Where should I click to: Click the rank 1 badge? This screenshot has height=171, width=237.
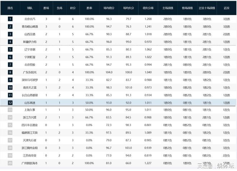(10, 19)
